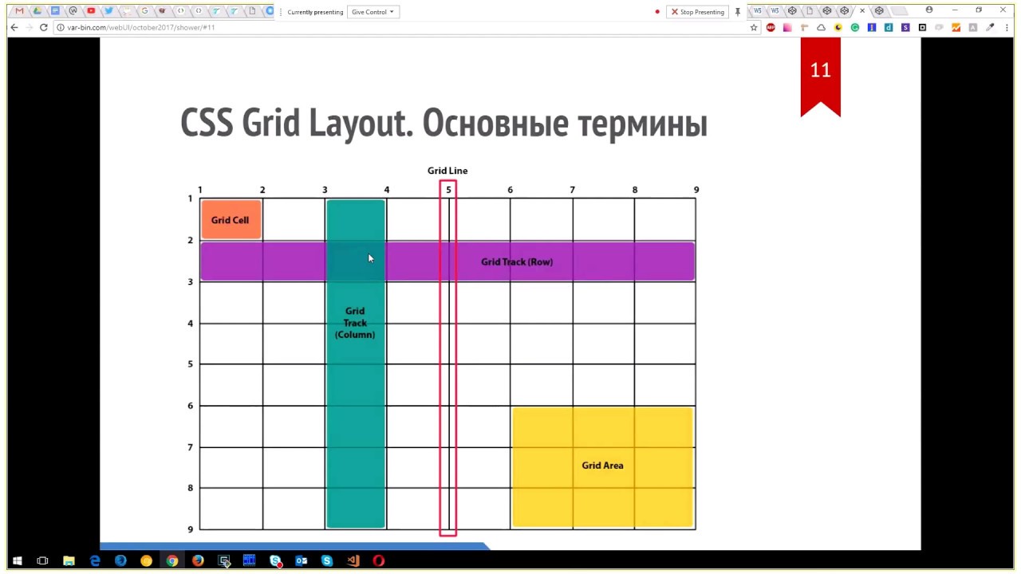Open the Adblock Plus extension
The height and width of the screenshot is (574, 1021).
[771, 27]
